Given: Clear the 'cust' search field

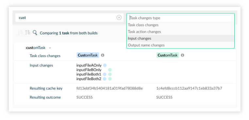Looking at the screenshot, I should click(x=119, y=17).
